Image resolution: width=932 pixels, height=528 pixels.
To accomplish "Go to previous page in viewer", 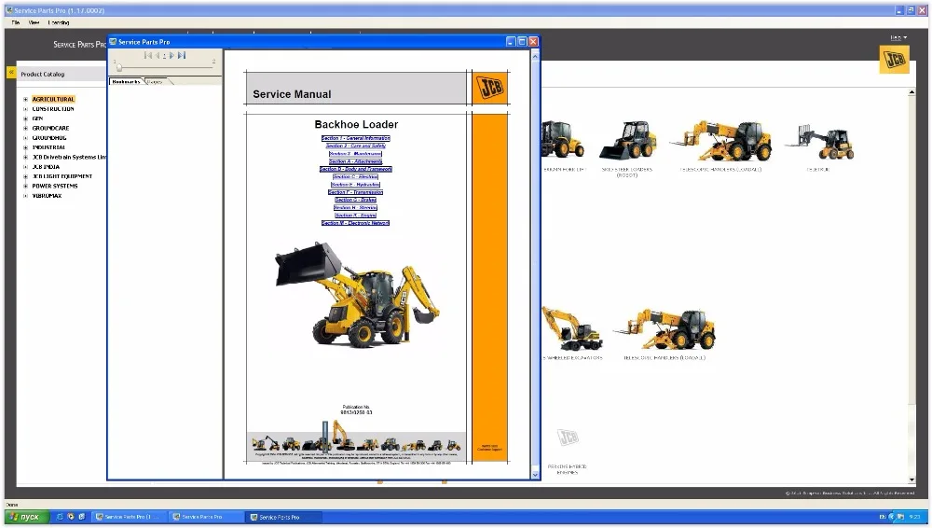I will [x=158, y=55].
